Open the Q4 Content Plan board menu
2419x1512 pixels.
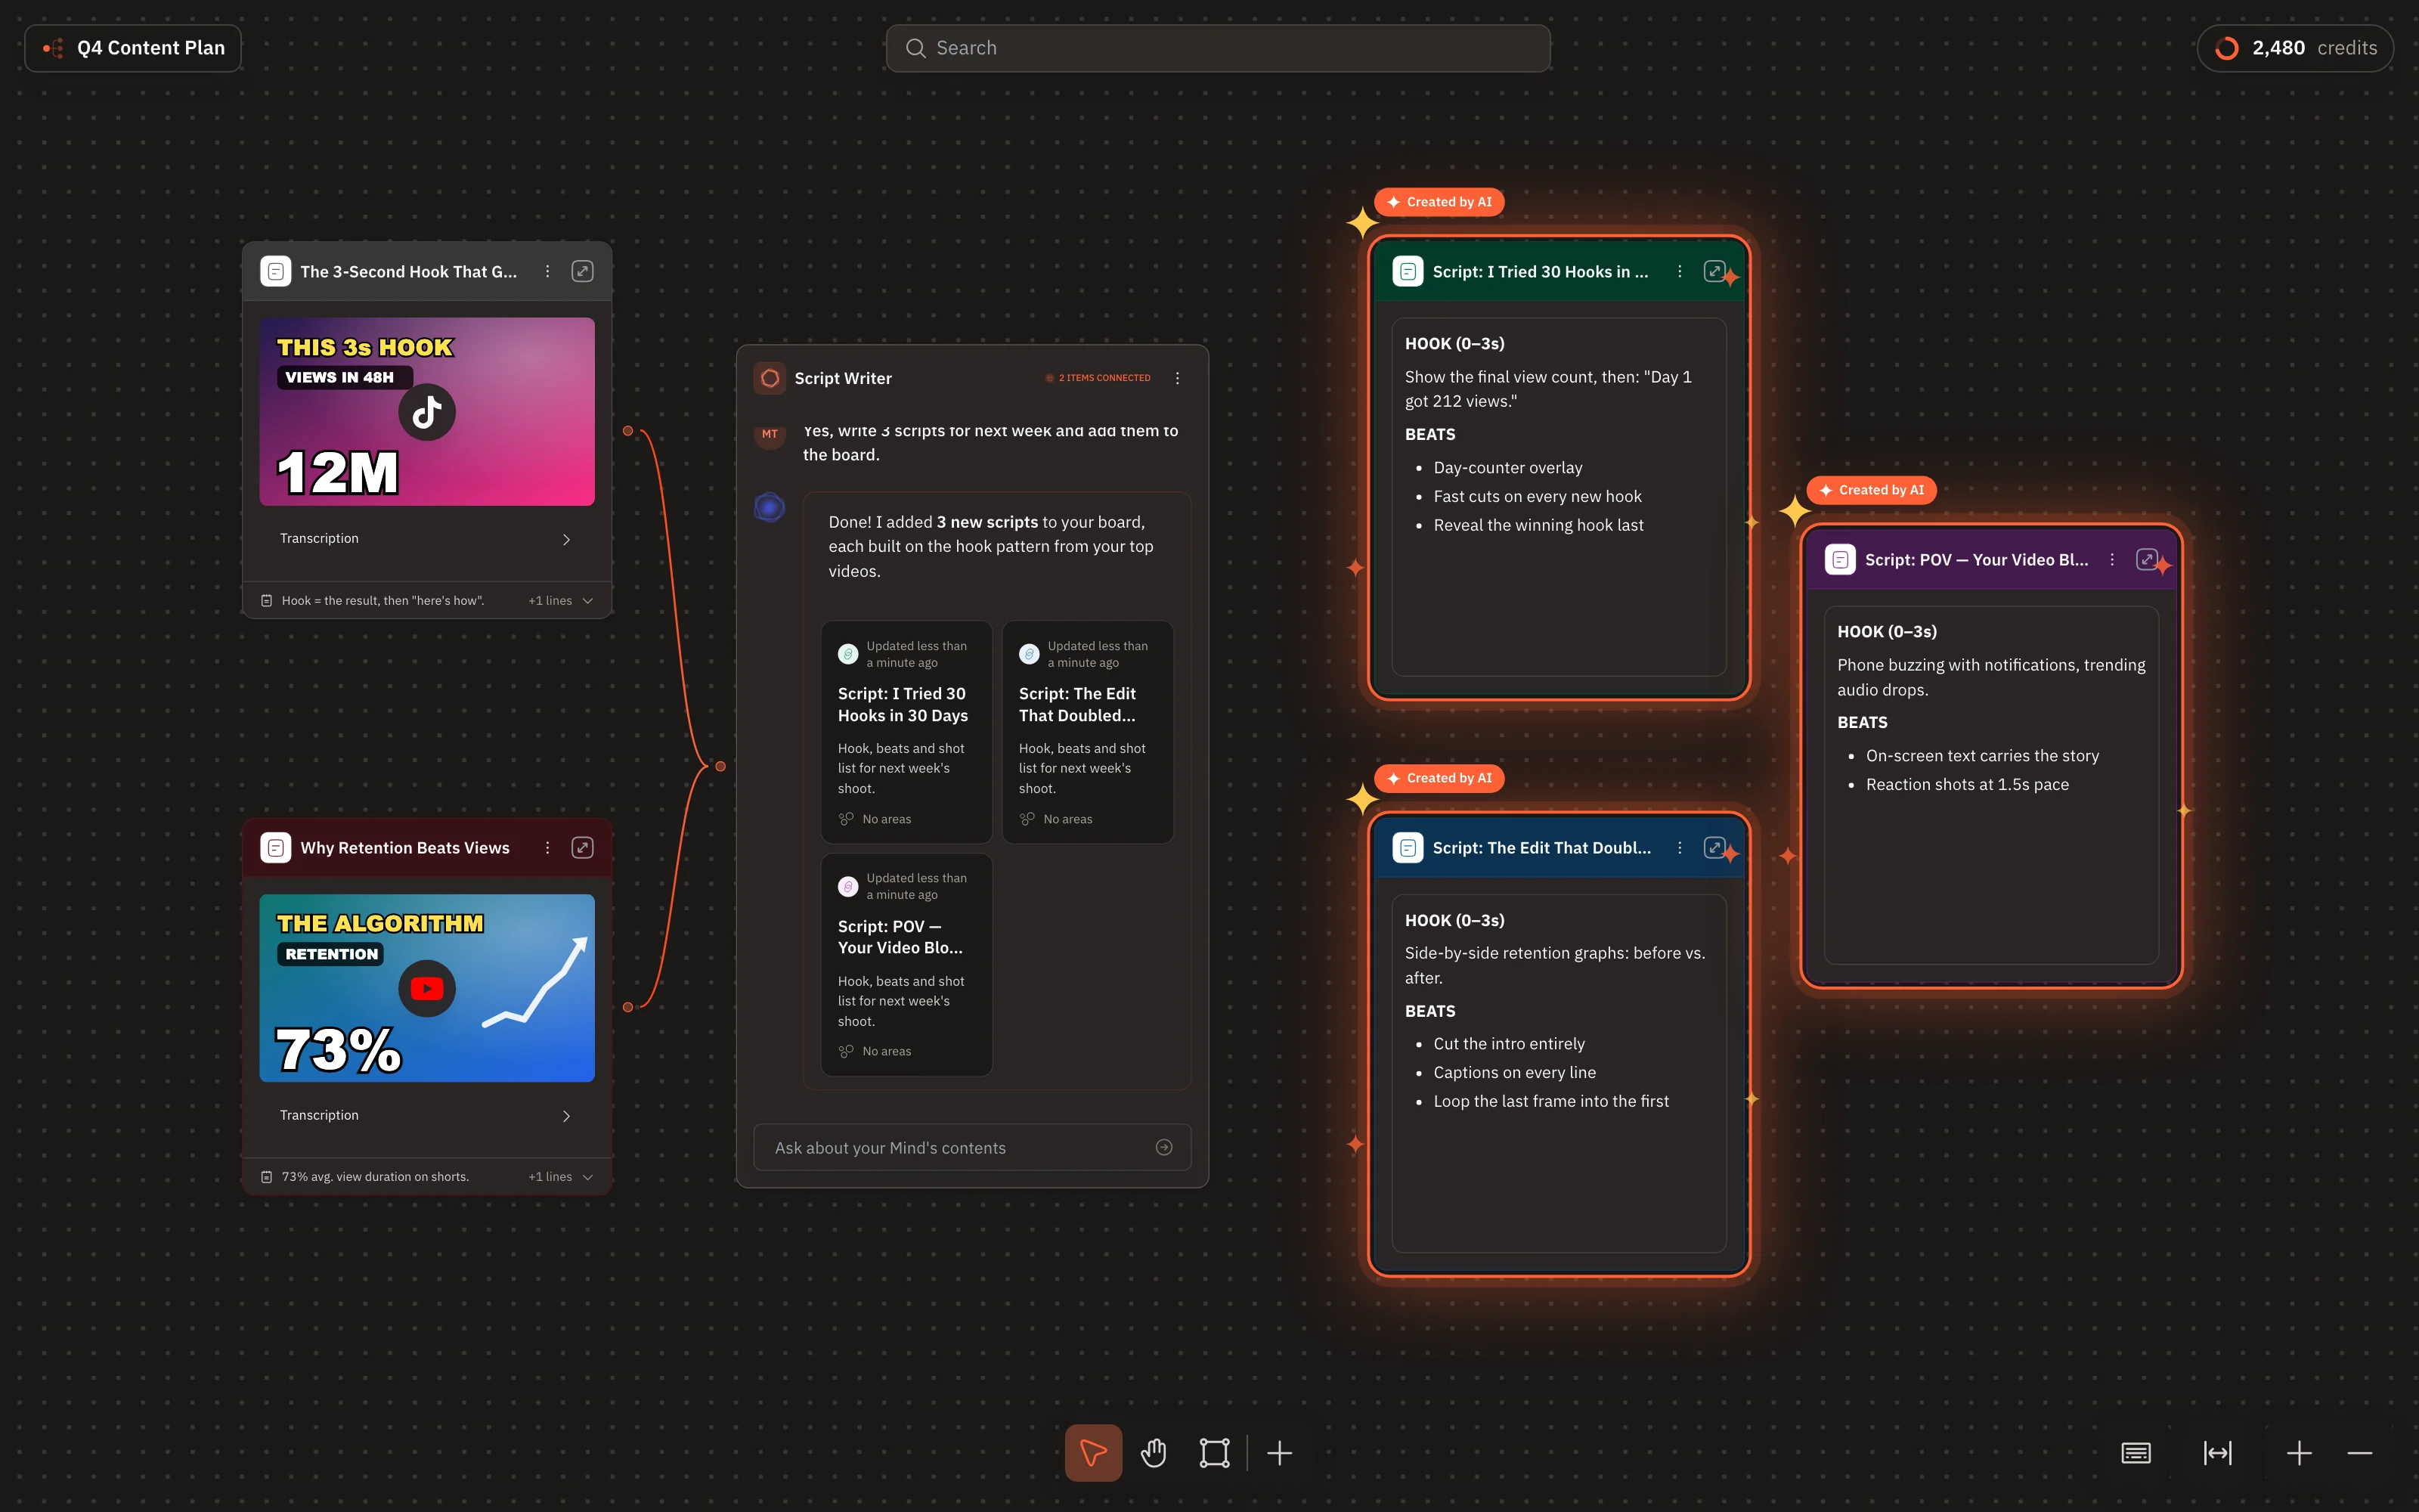(133, 48)
